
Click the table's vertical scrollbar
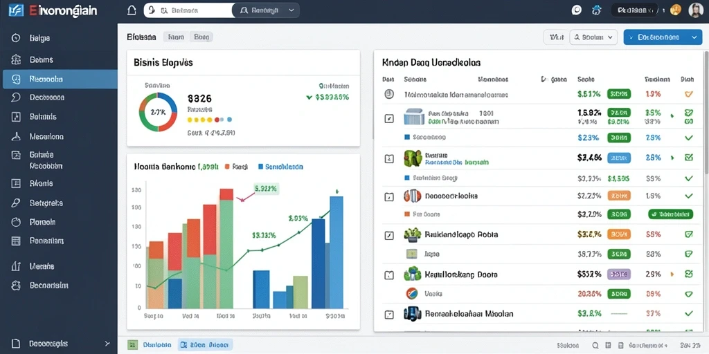point(706,113)
